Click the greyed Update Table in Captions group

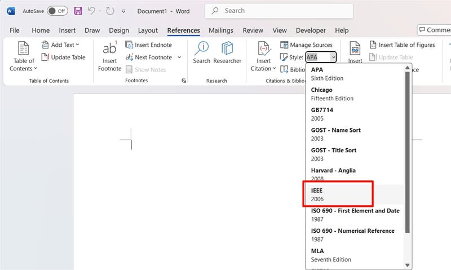[391, 57]
